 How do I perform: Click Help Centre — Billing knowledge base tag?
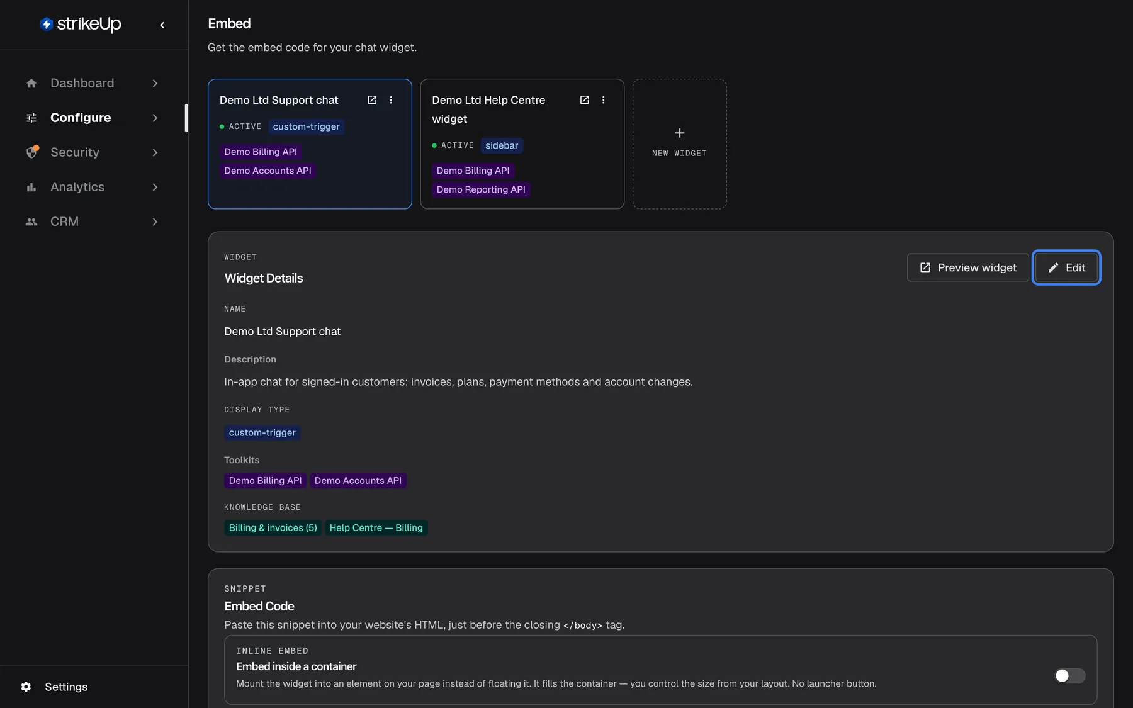coord(376,528)
